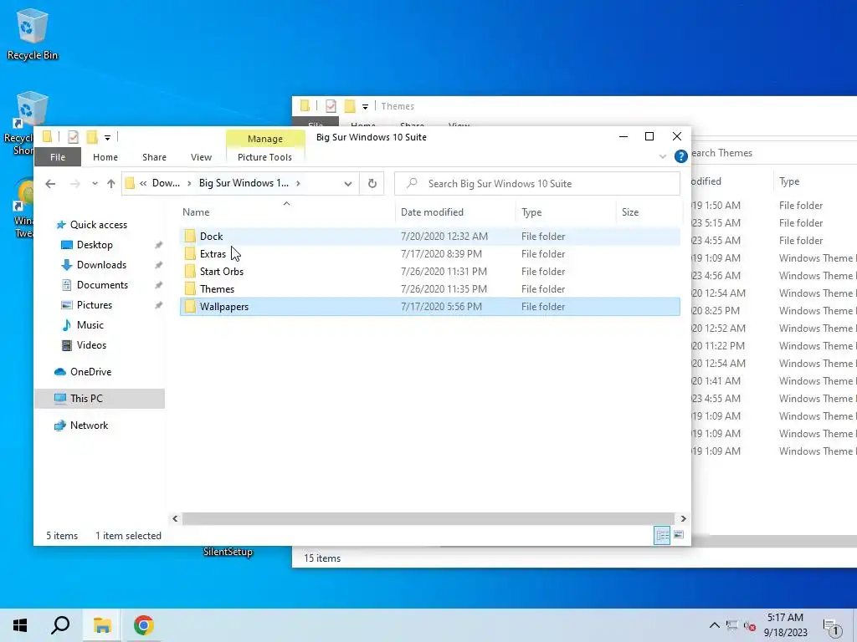This screenshot has width=857, height=642.
Task: Open Desktop in navigation pane
Action: [95, 245]
